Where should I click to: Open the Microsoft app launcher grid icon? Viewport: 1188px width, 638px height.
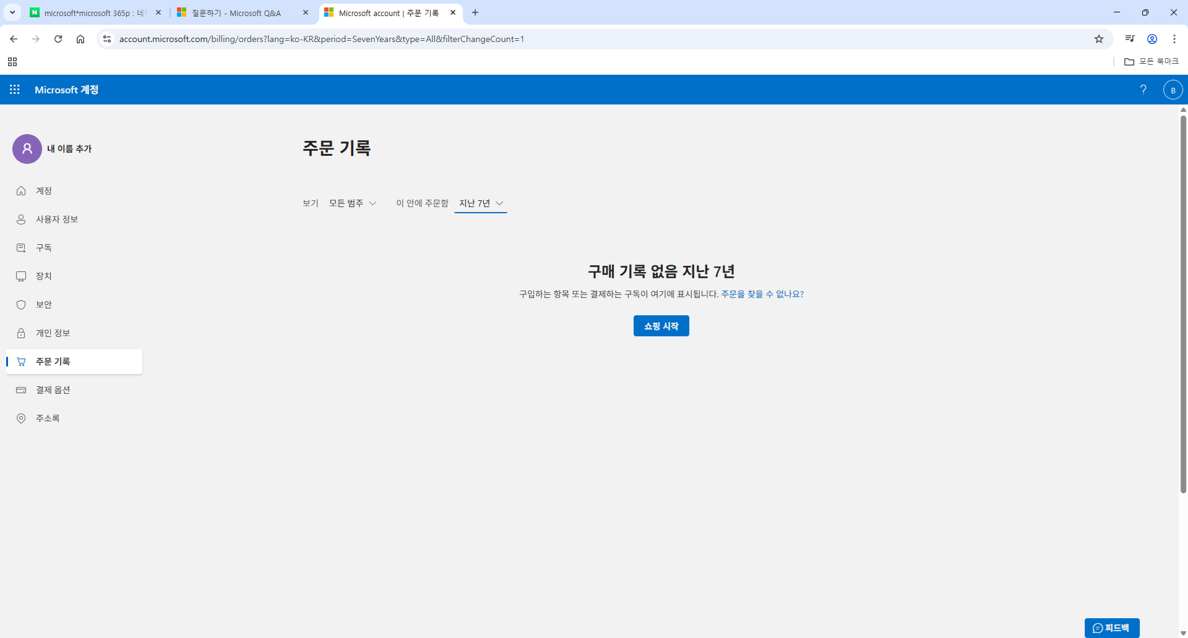click(x=14, y=90)
